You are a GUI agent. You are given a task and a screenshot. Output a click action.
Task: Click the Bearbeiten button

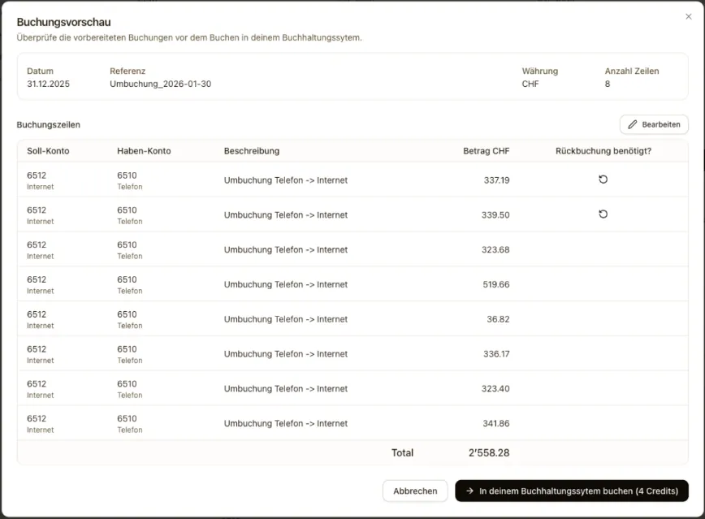654,124
